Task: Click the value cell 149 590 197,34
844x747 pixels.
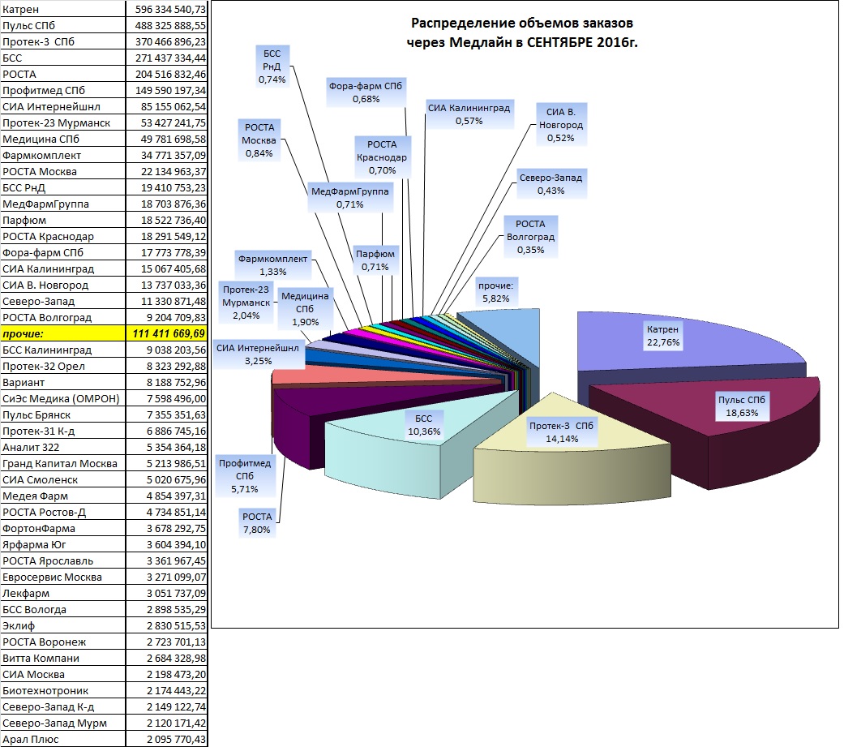Action: point(166,90)
